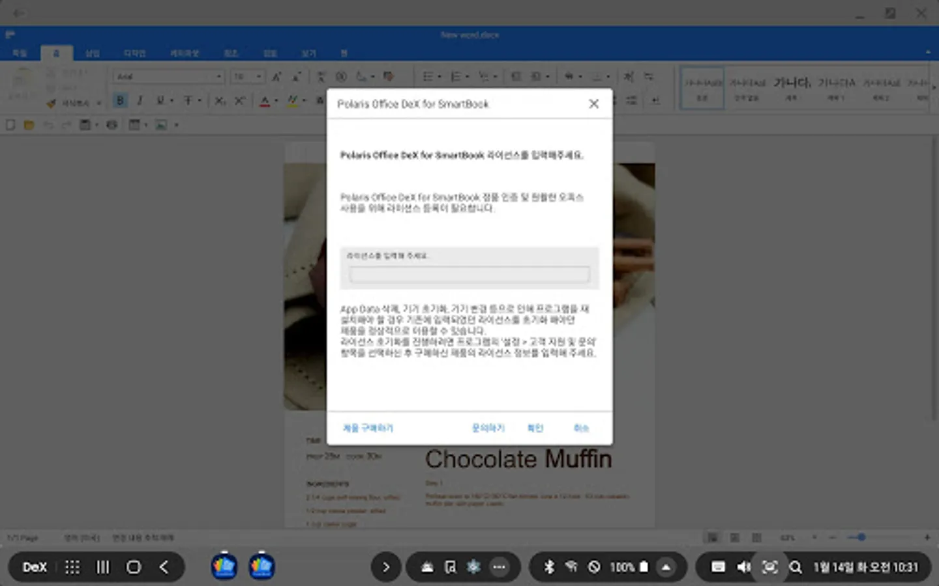
Task: Click the insert table icon
Action: pos(134,125)
